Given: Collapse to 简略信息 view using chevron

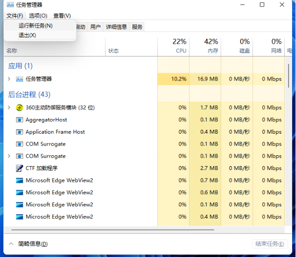Looking at the screenshot, I should (11, 244).
